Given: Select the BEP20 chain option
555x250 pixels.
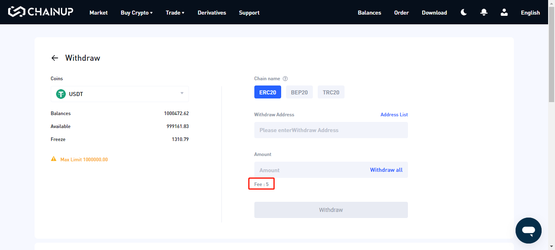Looking at the screenshot, I should [x=299, y=92].
